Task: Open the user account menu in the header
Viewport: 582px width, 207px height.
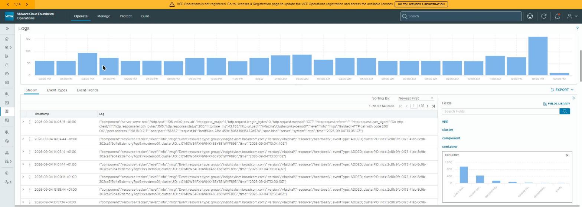Action: click(572, 16)
